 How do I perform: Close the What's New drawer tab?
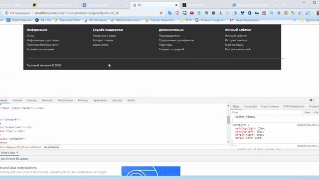(17, 153)
